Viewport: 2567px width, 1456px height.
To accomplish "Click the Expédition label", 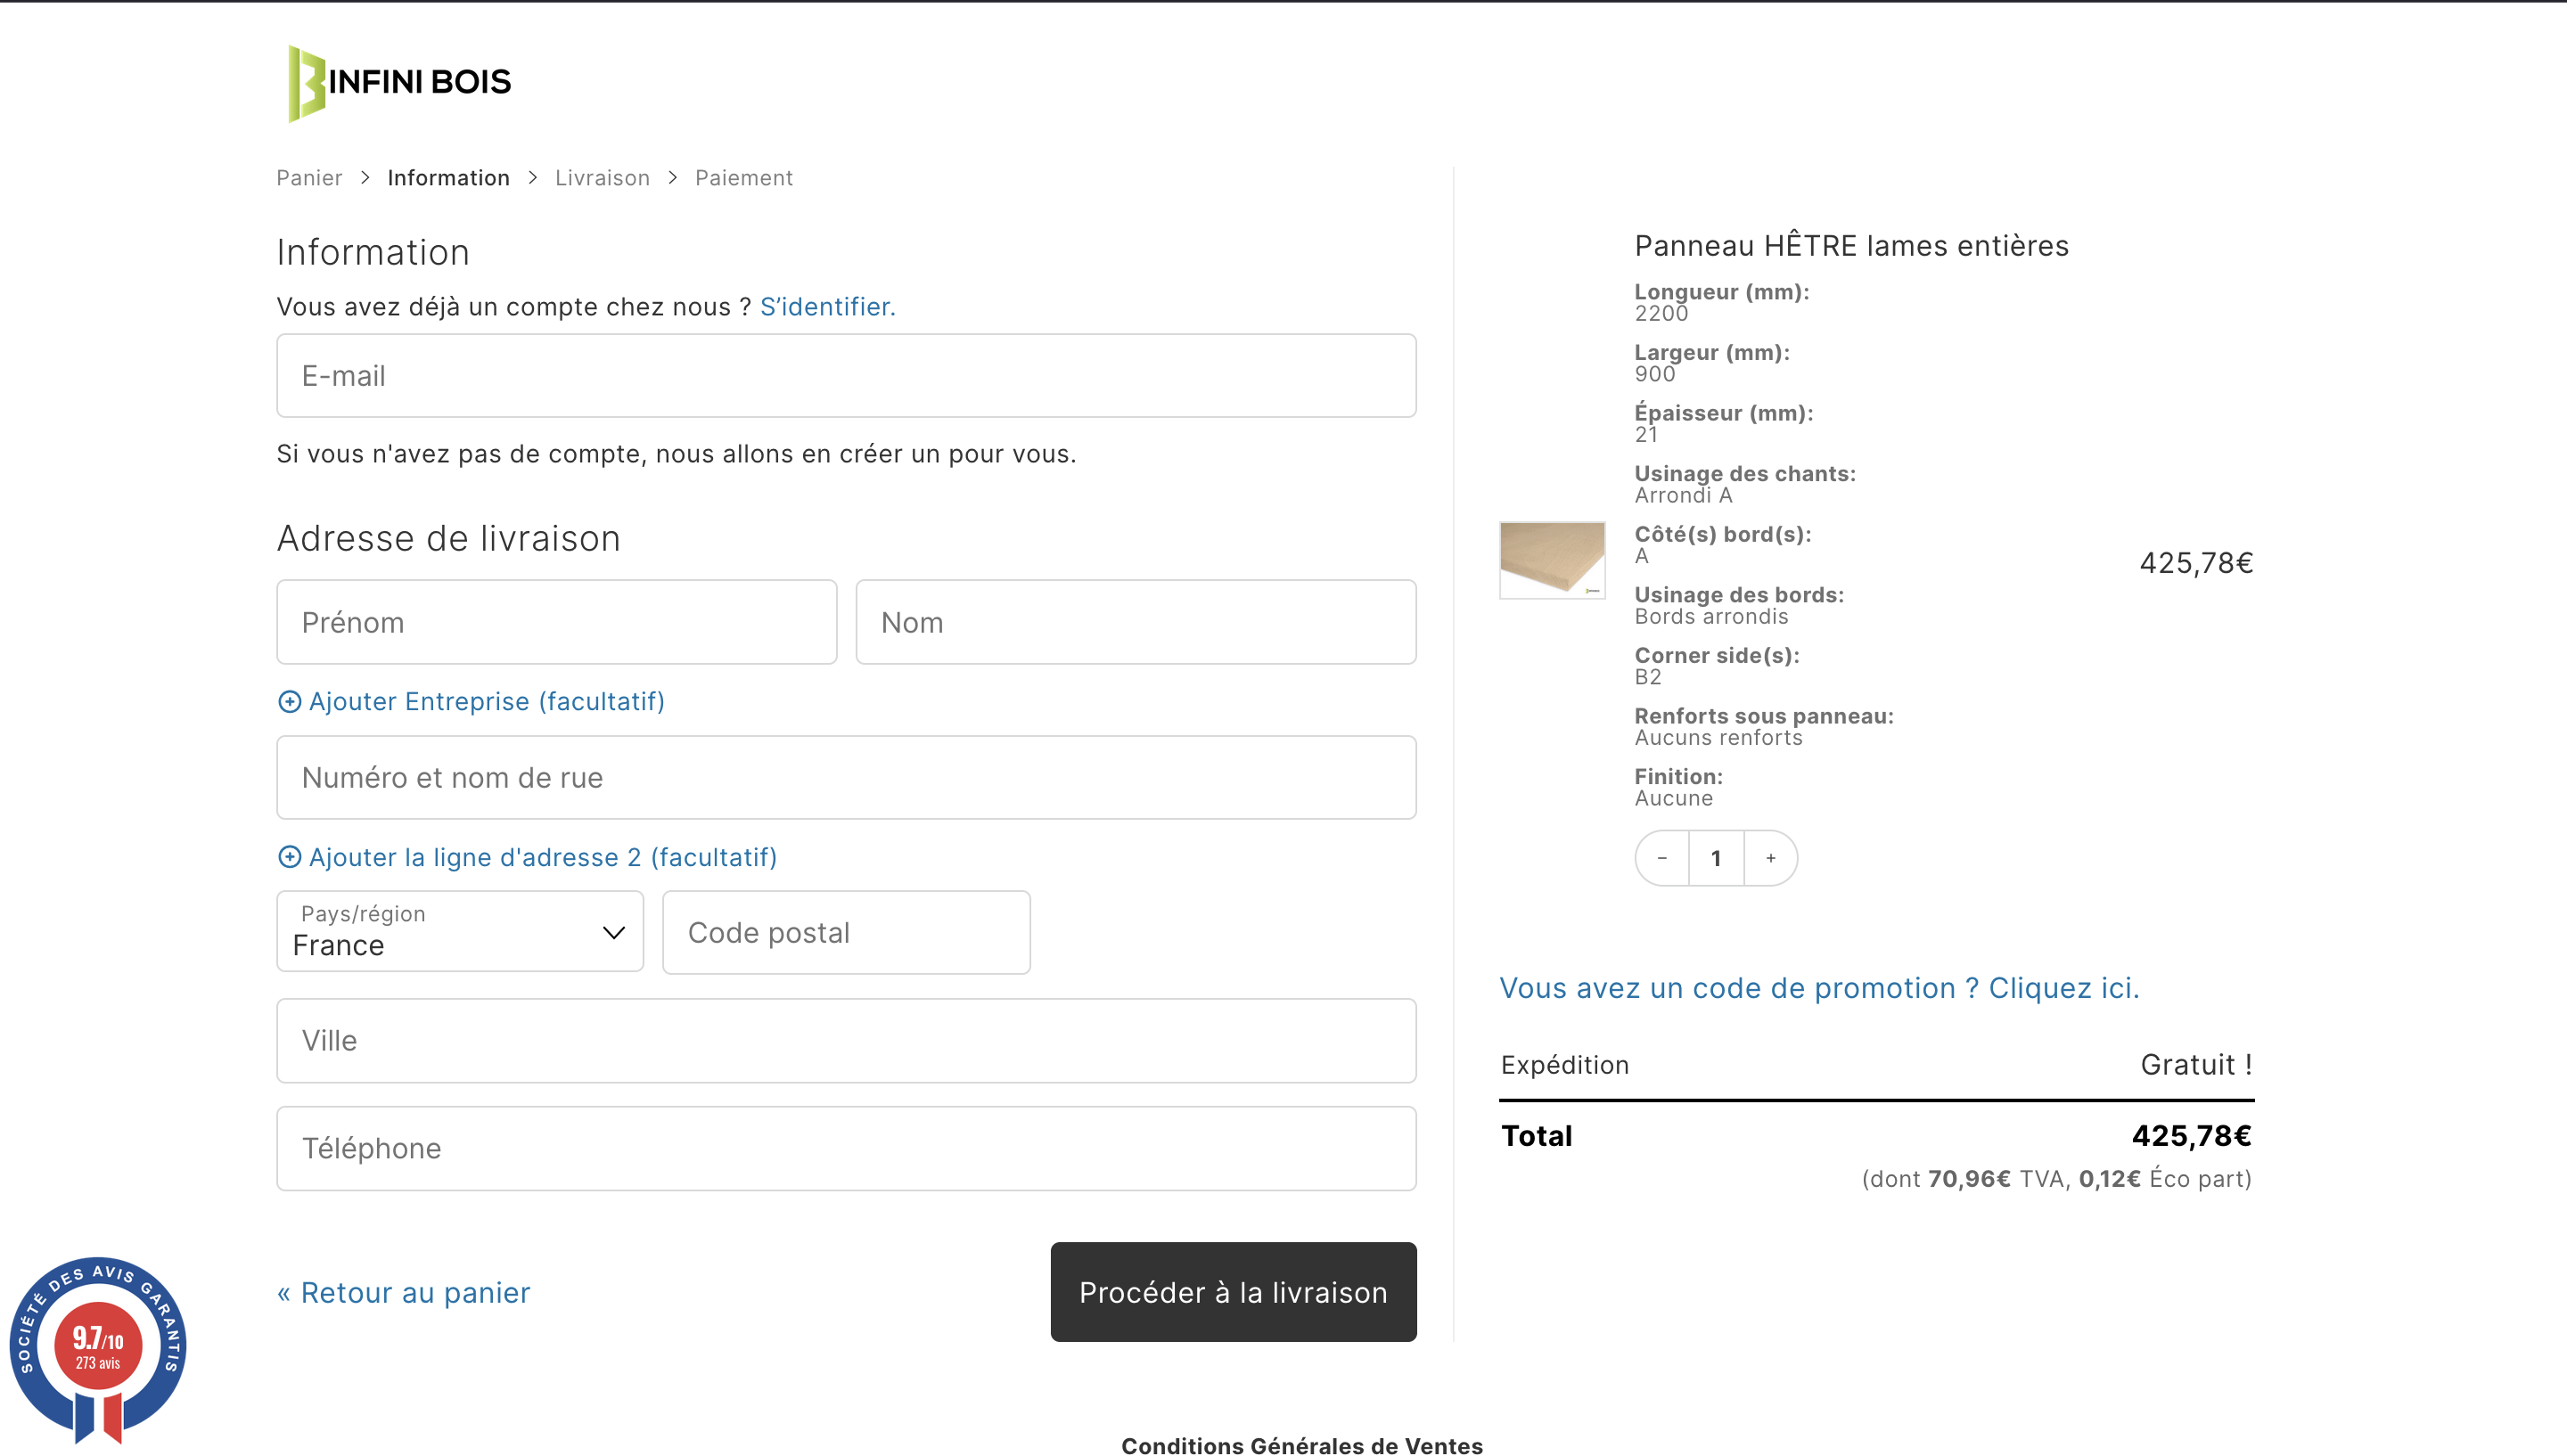I will click(1564, 1065).
